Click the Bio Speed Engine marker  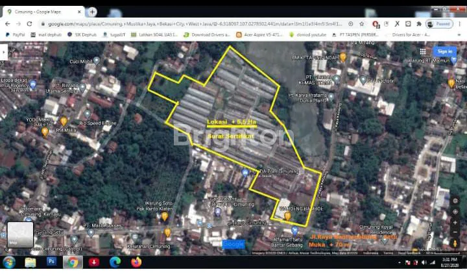click(x=87, y=114)
